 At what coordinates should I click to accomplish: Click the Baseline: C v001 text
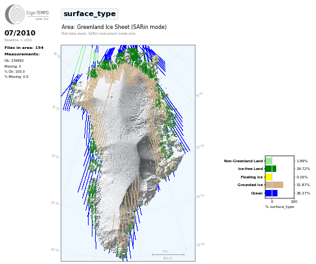tap(18, 40)
